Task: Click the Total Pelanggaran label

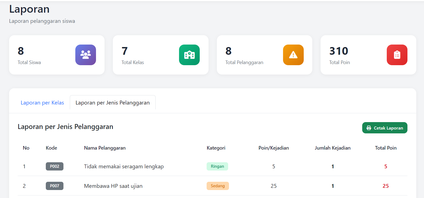Action: click(244, 62)
